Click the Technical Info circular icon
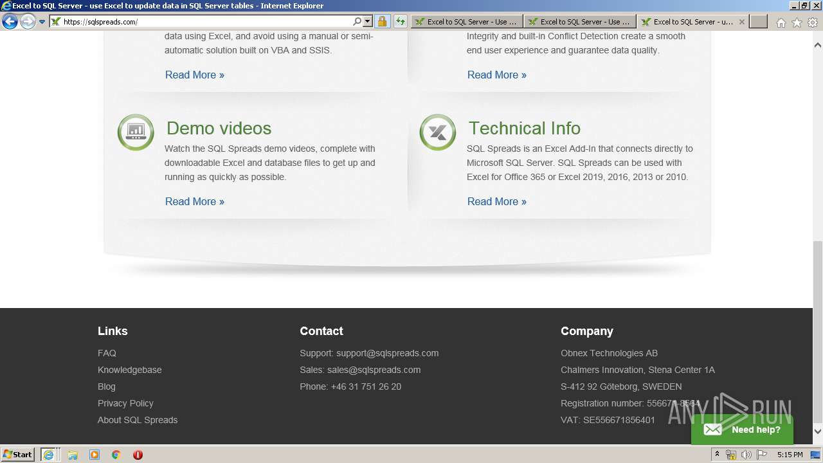The height and width of the screenshot is (463, 823). coord(438,132)
